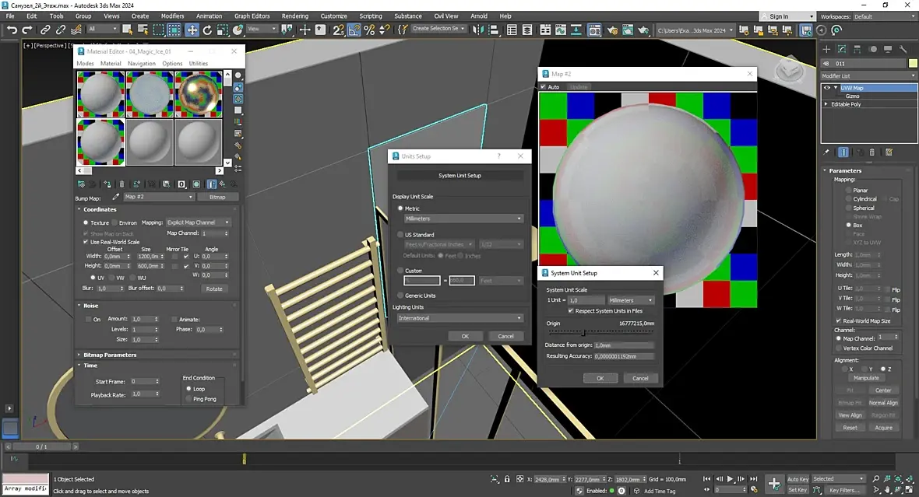The height and width of the screenshot is (497, 919).
Task: Activate the Rotate transform tool
Action: (207, 30)
